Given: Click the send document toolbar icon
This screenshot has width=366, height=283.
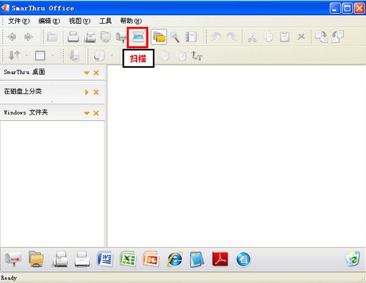Looking at the screenshot, I should (99, 56).
